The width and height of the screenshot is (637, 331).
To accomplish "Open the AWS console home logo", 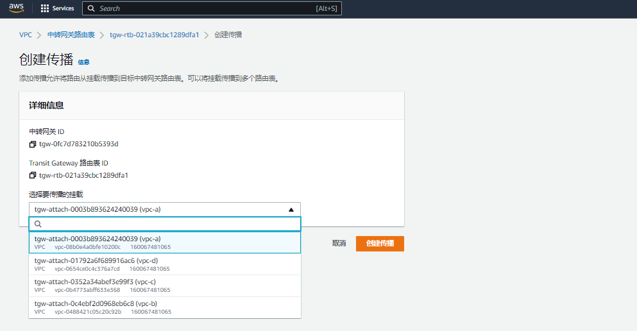I will coord(16,8).
